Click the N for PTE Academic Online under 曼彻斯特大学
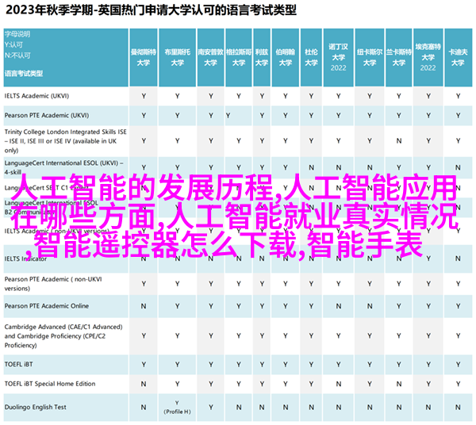476x425 pixels. point(144,306)
